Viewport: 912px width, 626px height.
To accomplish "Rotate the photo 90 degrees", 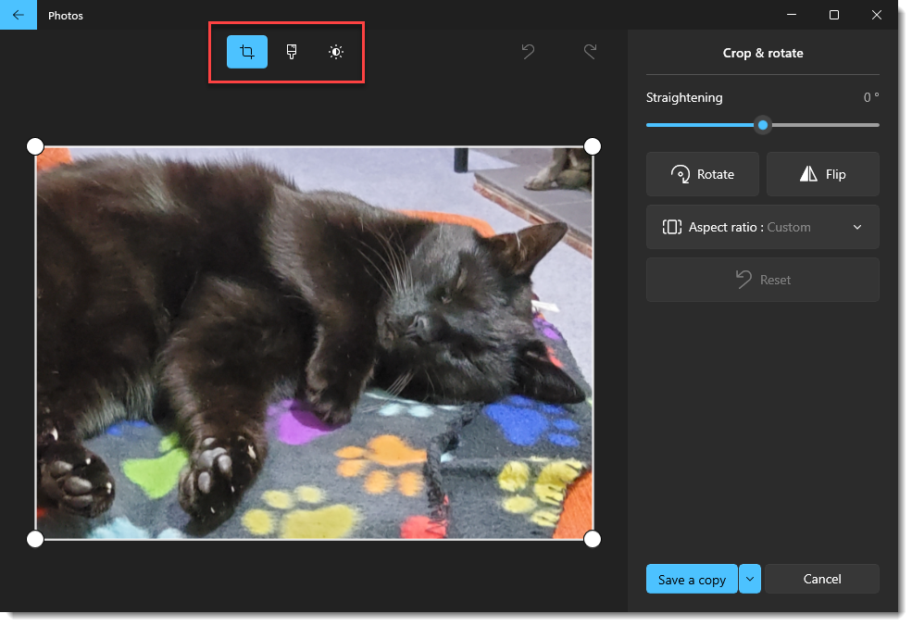I will click(703, 174).
